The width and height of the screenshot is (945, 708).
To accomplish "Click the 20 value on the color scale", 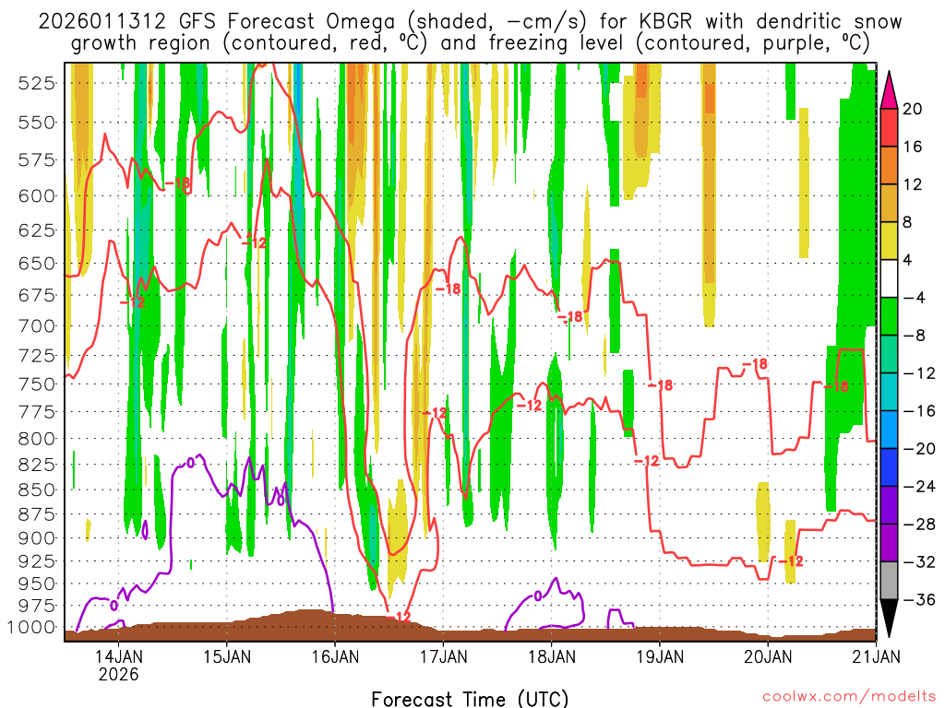I will tap(912, 109).
